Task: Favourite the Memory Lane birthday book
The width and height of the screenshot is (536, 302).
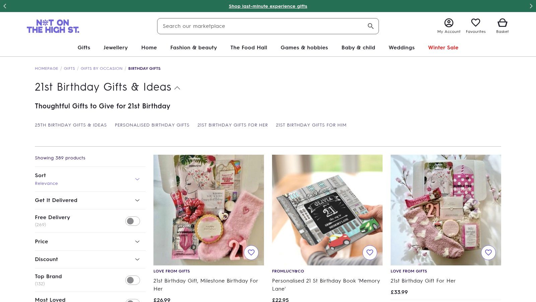Action: (x=370, y=253)
